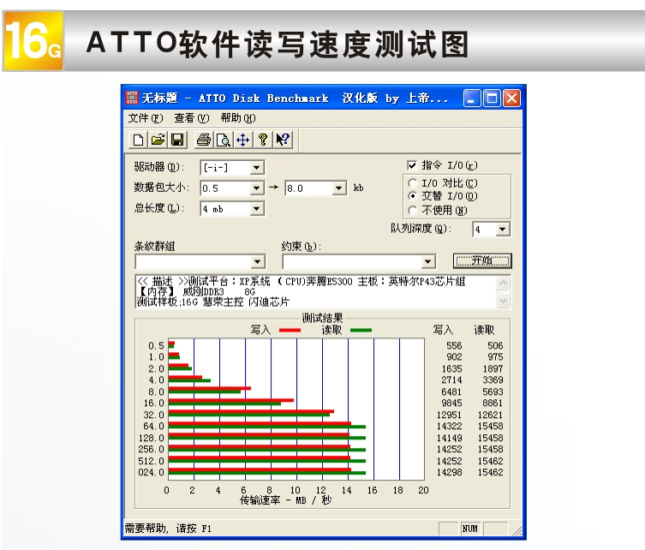Viewport: 645px width, 550px height.
Task: Open the 查看(V) menu
Action: [x=192, y=118]
